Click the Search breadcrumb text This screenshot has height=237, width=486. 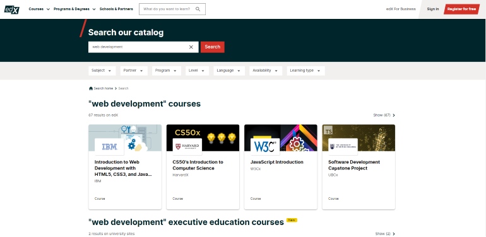pyautogui.click(x=123, y=88)
